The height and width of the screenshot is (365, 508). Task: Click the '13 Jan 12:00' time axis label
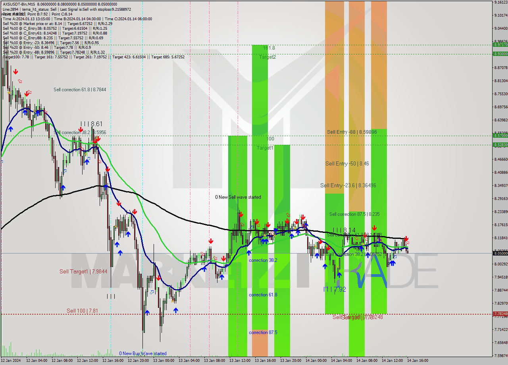click(x=240, y=361)
